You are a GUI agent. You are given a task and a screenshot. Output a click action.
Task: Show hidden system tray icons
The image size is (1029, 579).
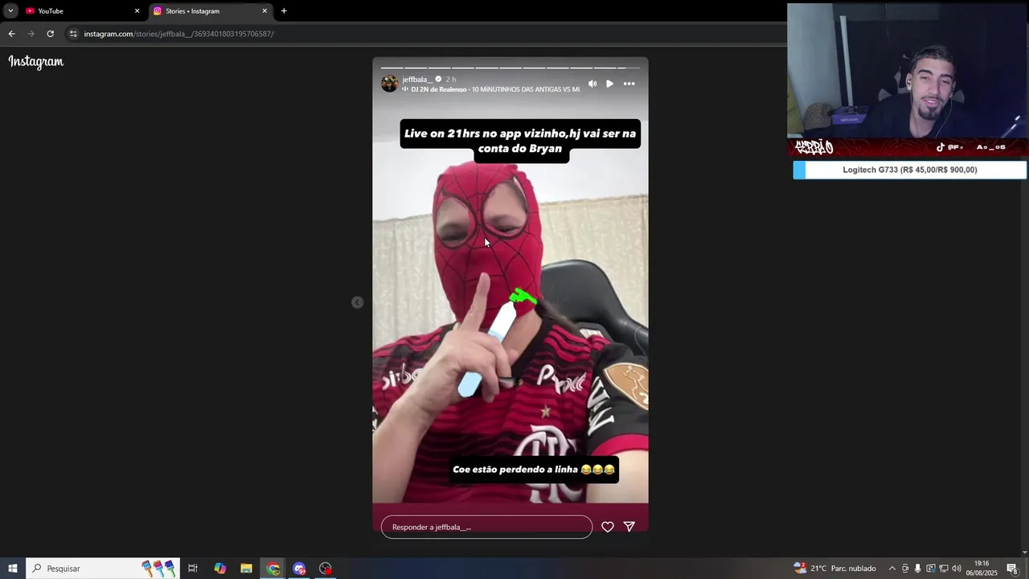(892, 569)
